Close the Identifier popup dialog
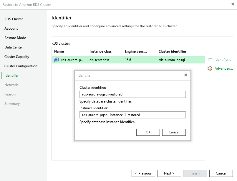Screen dimensions: 237x181 click(186, 75)
